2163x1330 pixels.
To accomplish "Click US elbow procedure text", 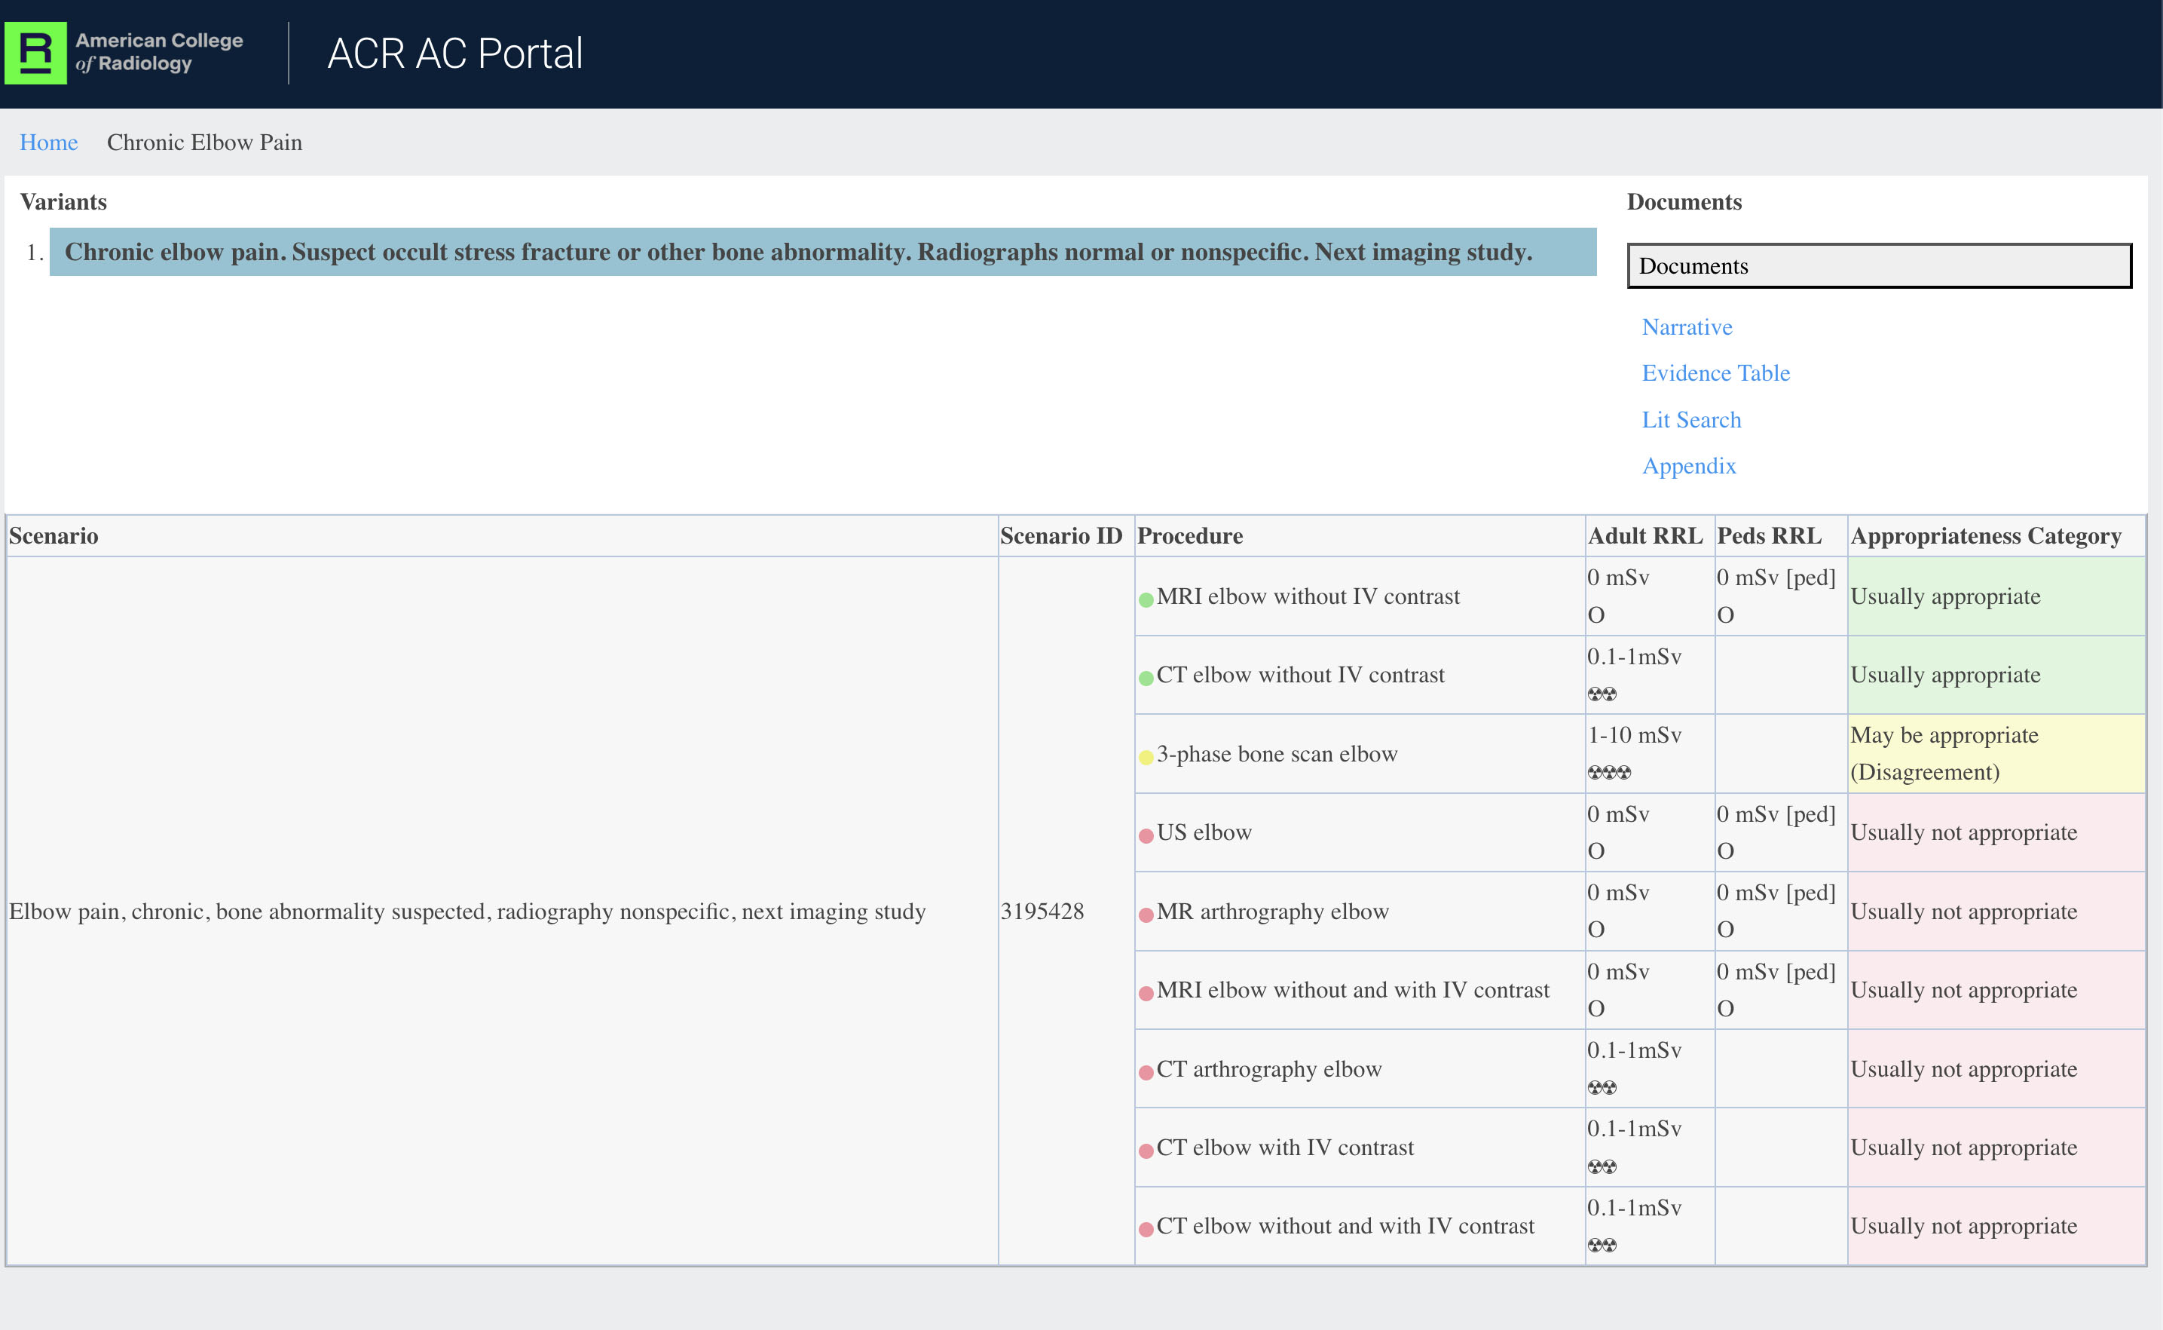I will coord(1204,832).
